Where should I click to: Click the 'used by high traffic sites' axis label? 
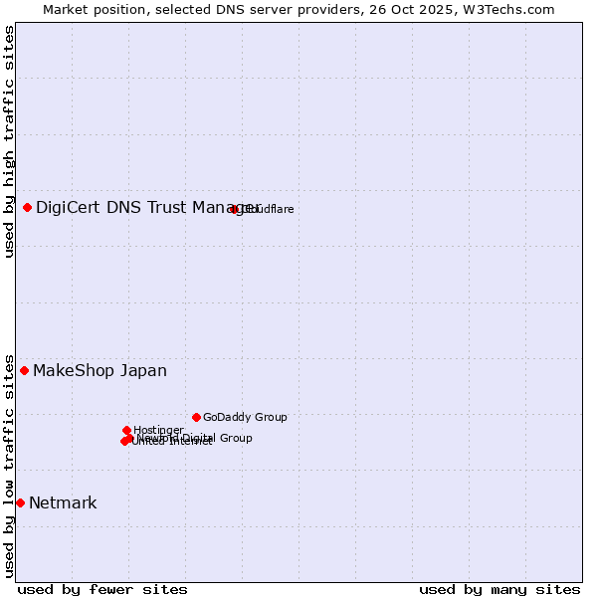click(x=9, y=141)
